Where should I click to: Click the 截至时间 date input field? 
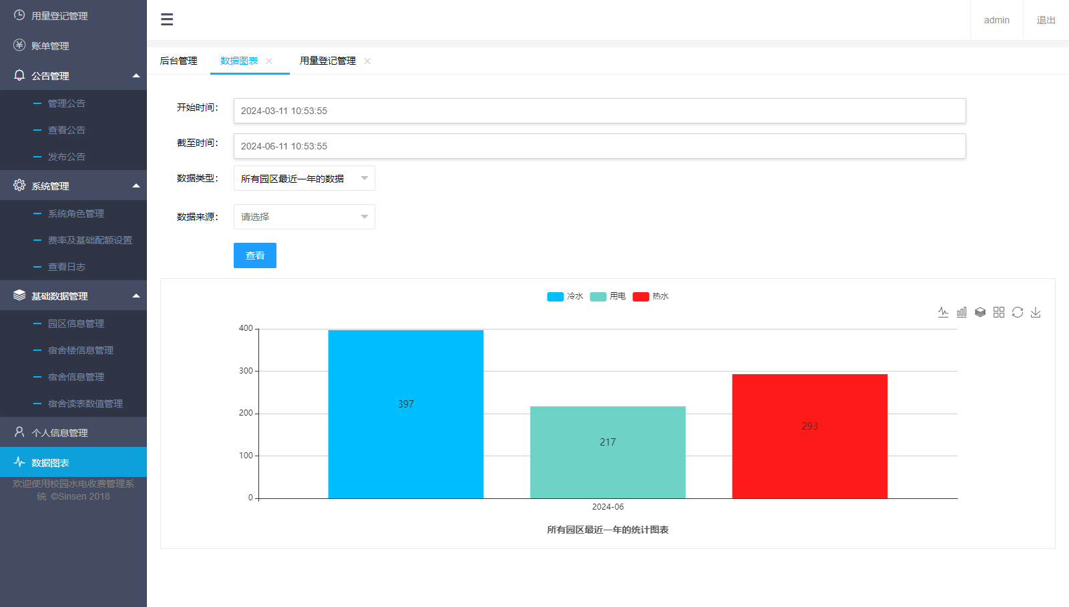coord(600,146)
